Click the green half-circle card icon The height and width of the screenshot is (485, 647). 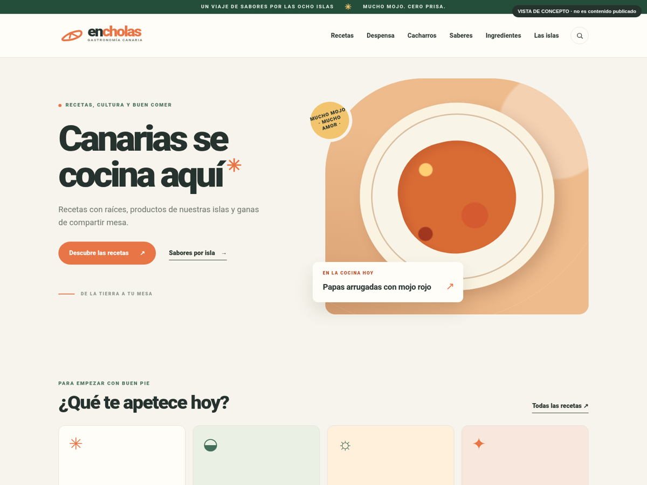click(x=210, y=445)
